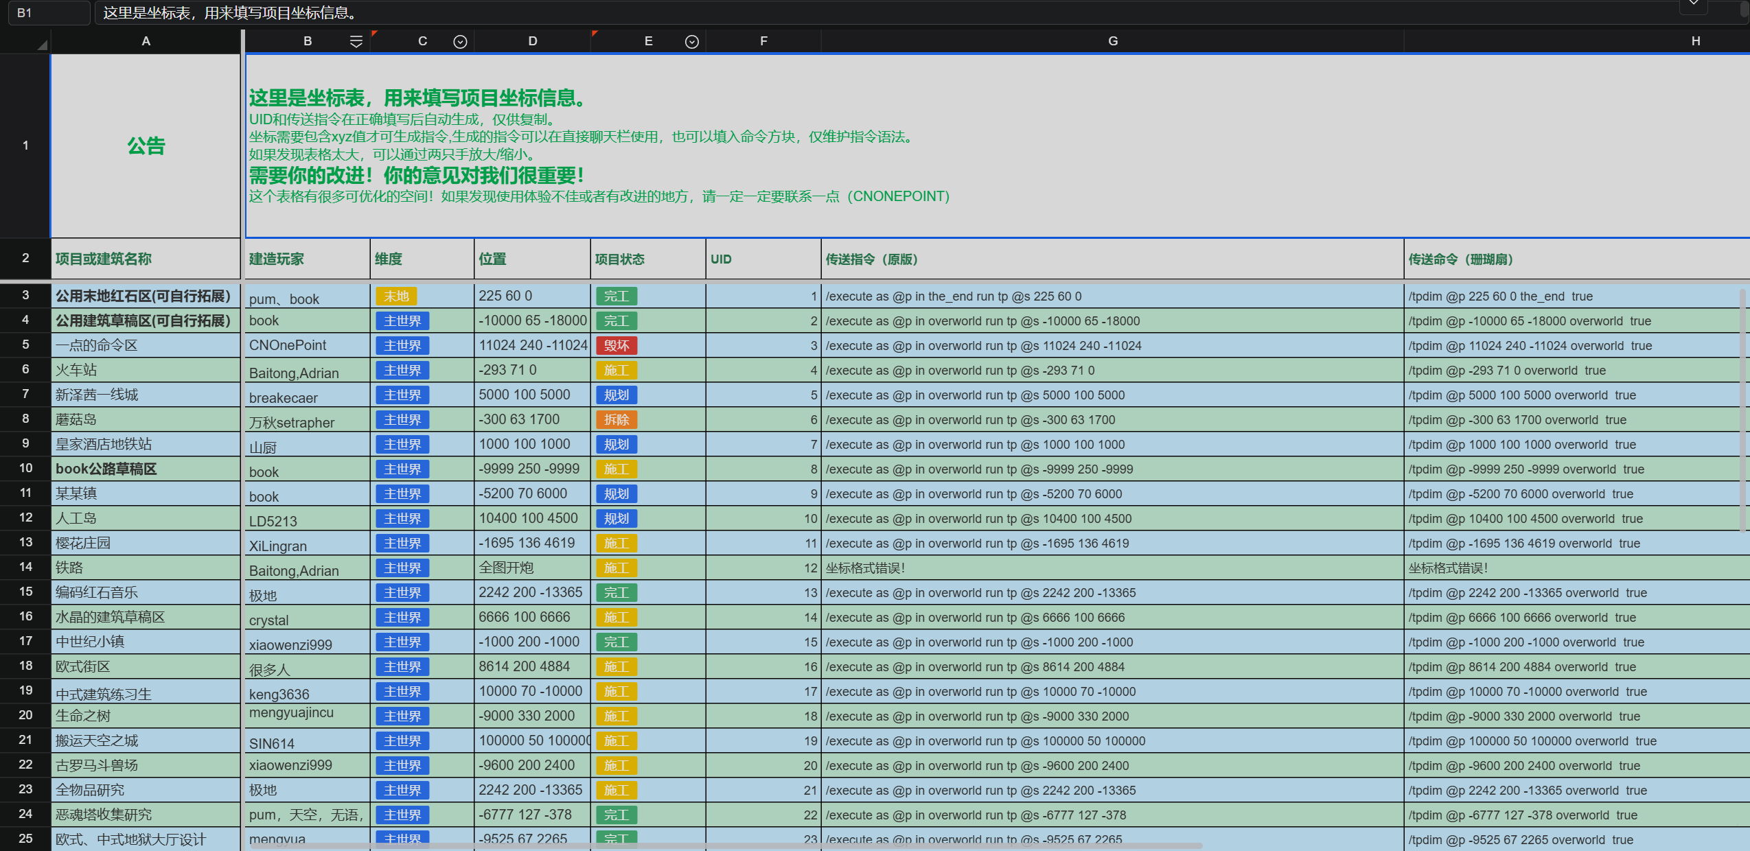The image size is (1750, 851).
Task: Select the position cell -6777 127 -378
Action: pos(532,815)
